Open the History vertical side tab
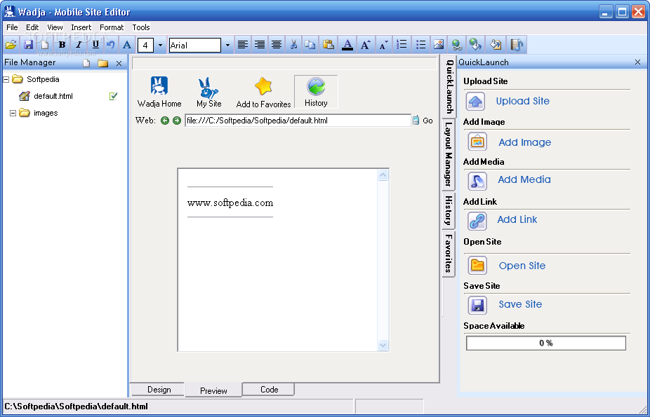This screenshot has width=650, height=417. click(x=449, y=210)
